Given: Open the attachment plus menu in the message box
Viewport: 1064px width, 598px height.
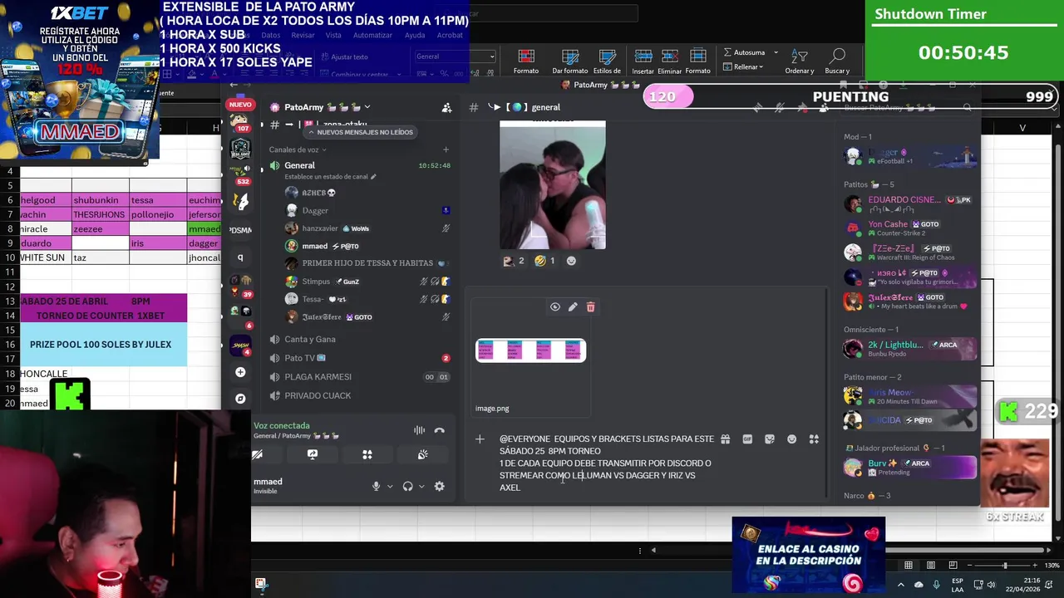Looking at the screenshot, I should pos(480,439).
